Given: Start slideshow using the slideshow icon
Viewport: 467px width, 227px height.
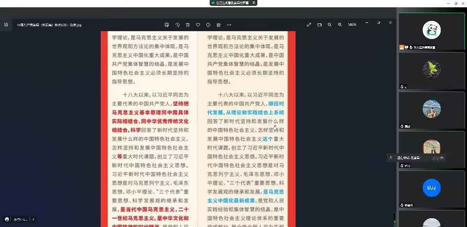Looking at the screenshot, I should click(320, 24).
